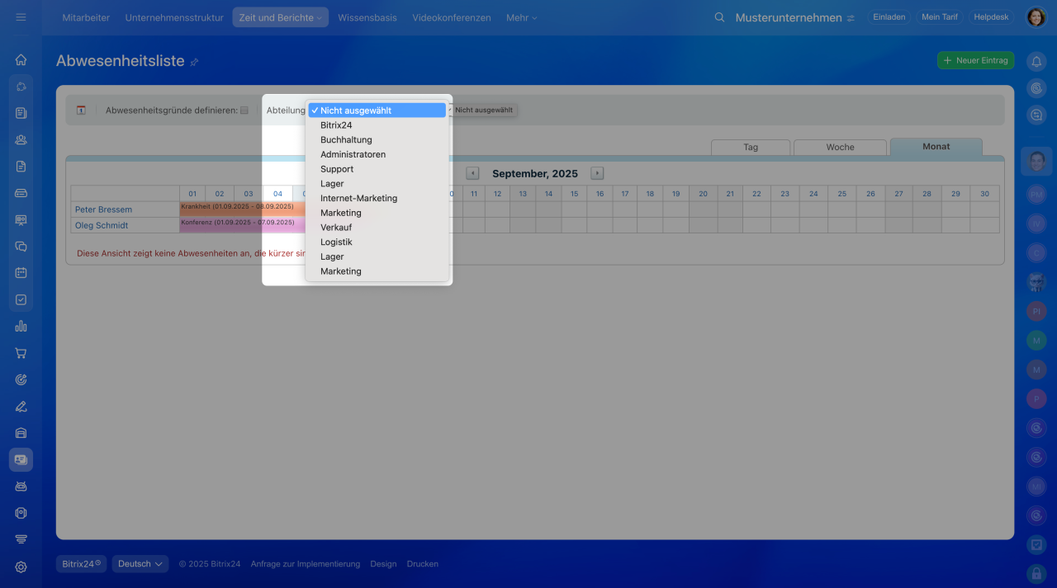Open the Mitarbeiter menu item
The width and height of the screenshot is (1057, 588).
(x=86, y=17)
